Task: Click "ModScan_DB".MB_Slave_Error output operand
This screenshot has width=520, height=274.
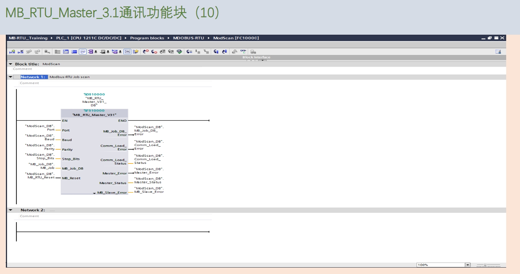Action: tap(149, 190)
